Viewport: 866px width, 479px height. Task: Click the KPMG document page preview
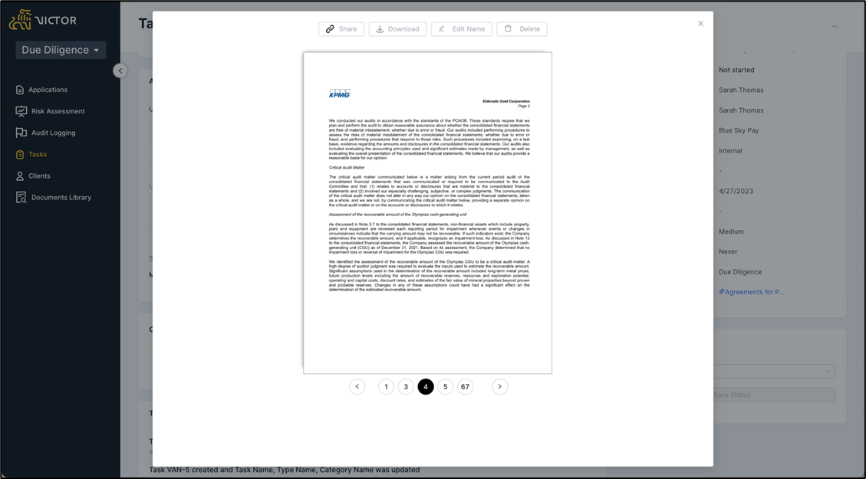tap(427, 213)
